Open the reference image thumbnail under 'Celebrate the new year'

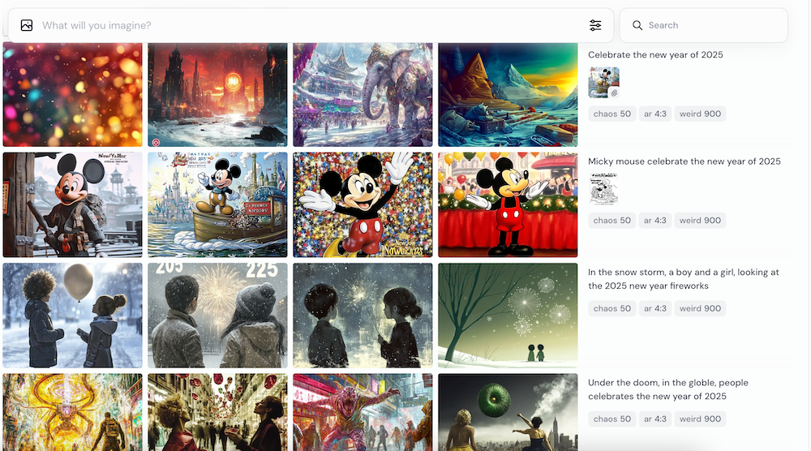[x=603, y=83]
